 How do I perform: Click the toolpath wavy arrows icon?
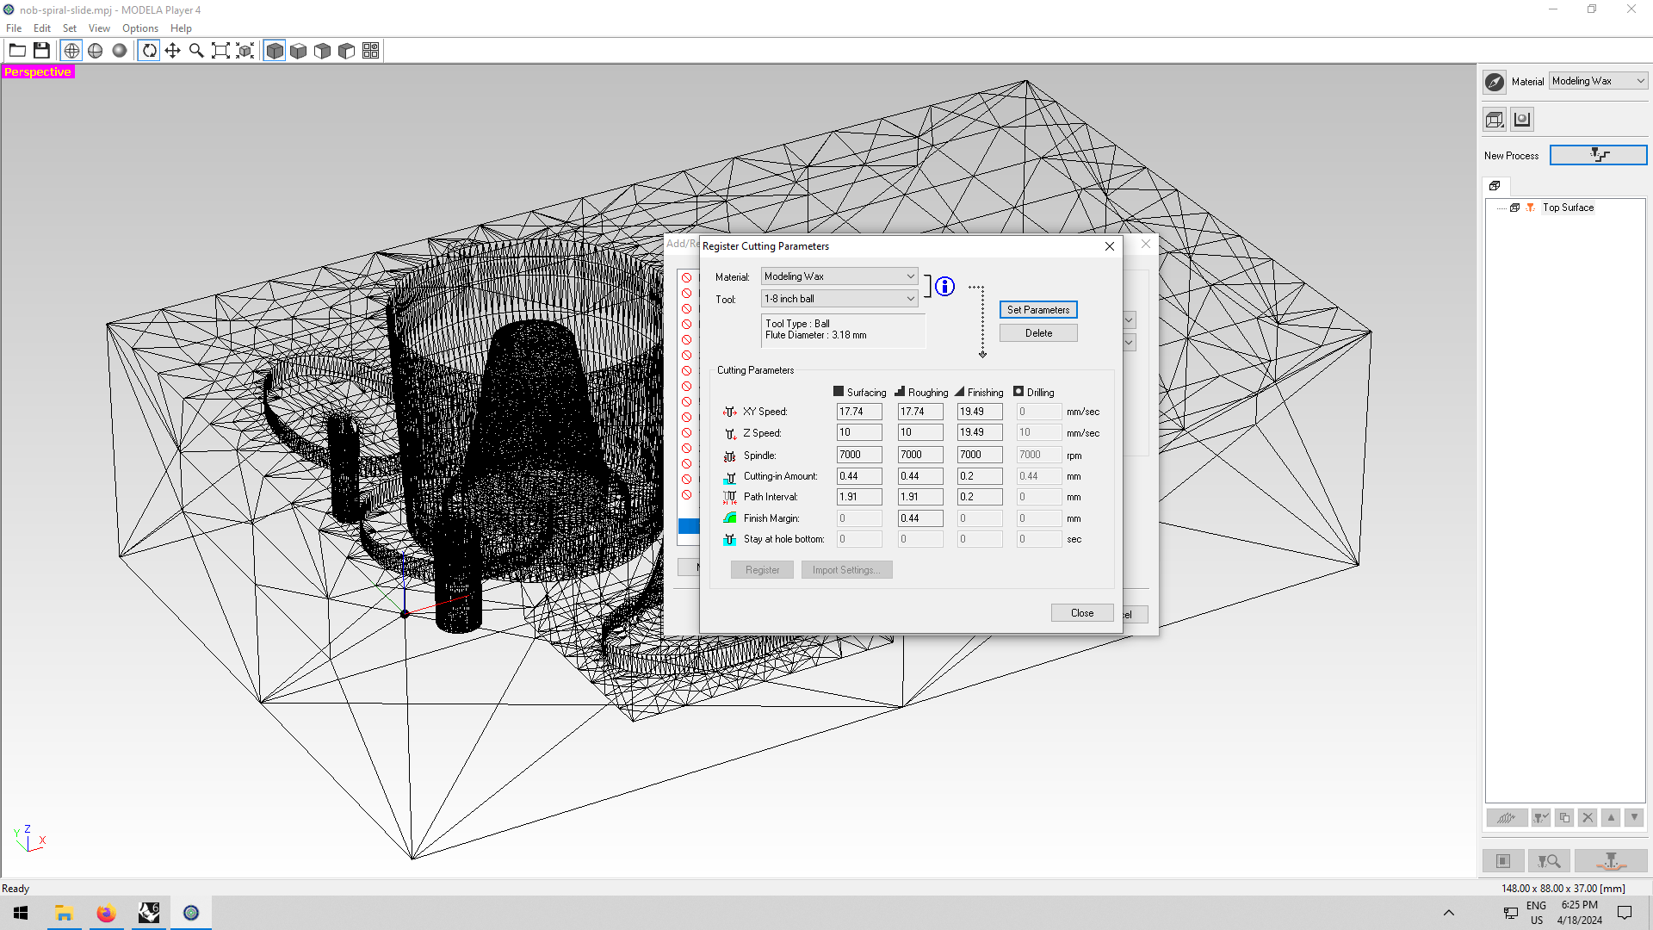point(1506,818)
